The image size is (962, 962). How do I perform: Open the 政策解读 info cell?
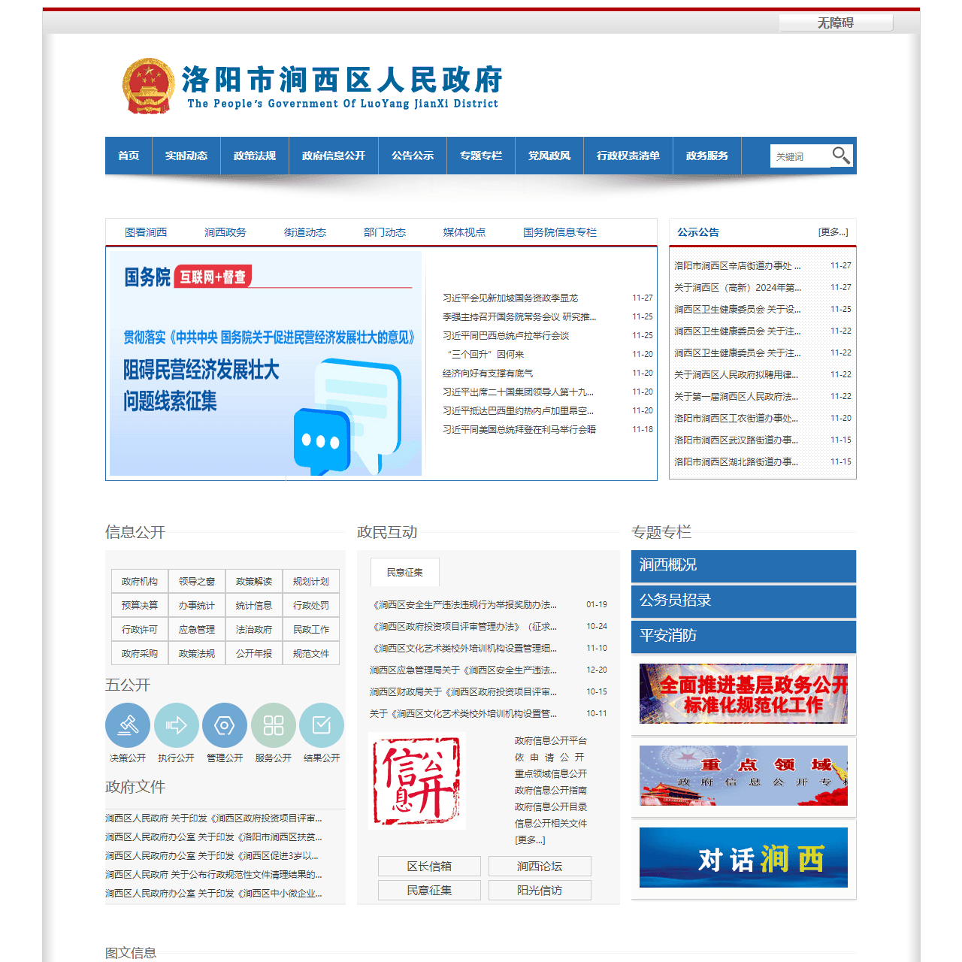click(254, 582)
